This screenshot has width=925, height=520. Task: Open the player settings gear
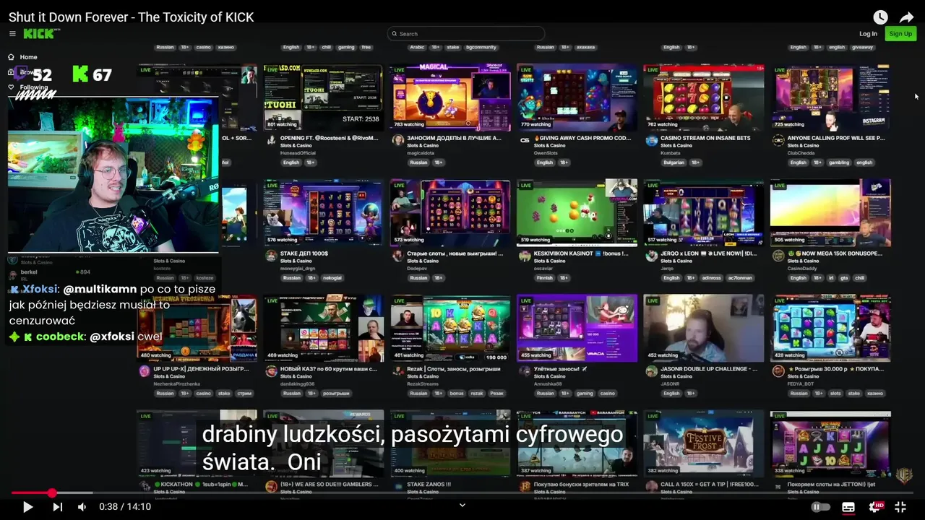coord(875,507)
